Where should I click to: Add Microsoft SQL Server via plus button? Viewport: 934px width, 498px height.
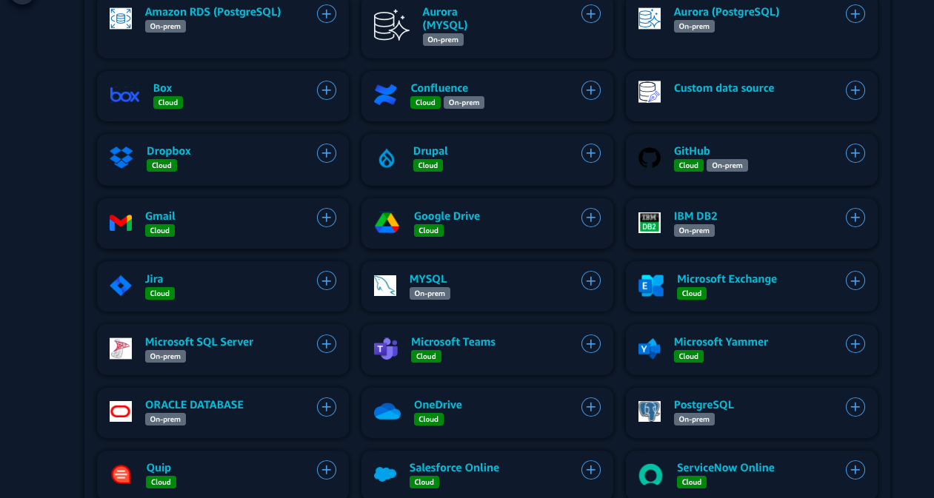pos(327,343)
